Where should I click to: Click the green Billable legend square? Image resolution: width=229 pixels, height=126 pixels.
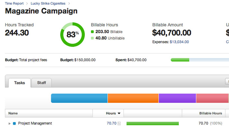(92, 32)
